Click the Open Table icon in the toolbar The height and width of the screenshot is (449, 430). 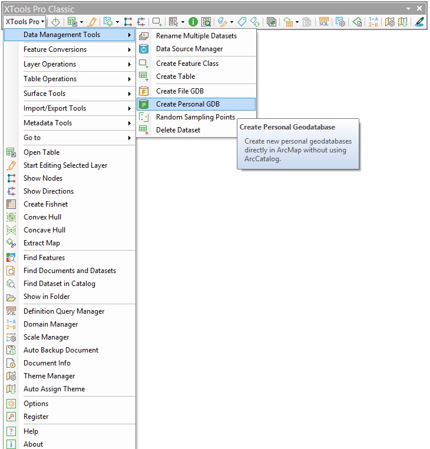tap(72, 22)
